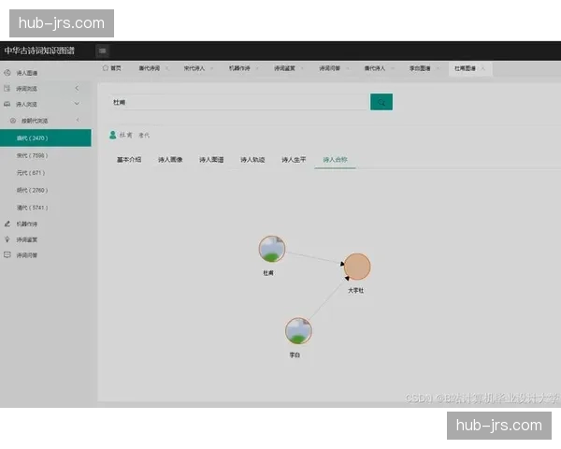
Task: Close the 李白图谱 tab with its x
Action: coord(438,68)
